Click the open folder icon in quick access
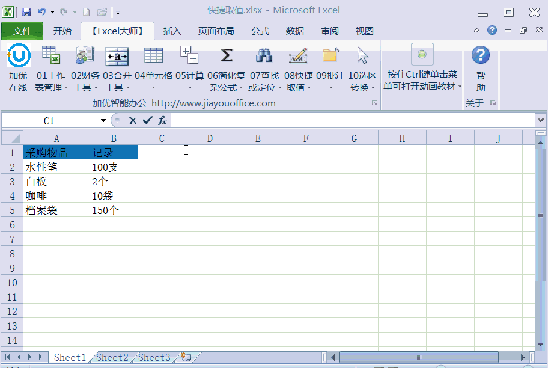 pyautogui.click(x=102, y=12)
